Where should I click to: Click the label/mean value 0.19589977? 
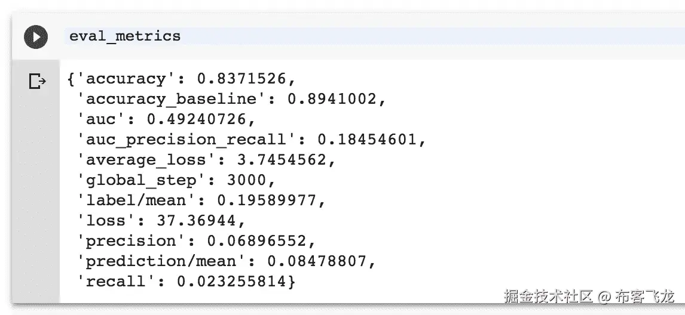(x=267, y=200)
